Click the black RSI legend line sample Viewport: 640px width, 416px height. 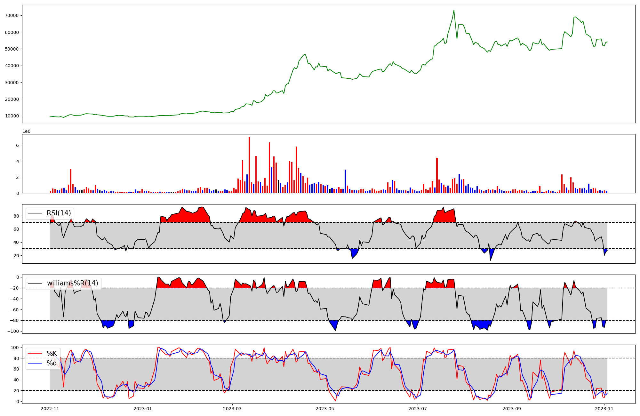35,213
